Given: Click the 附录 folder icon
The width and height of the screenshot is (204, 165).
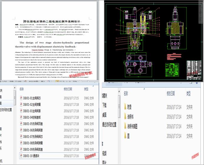Looking at the screenshot, I should 125,107.
